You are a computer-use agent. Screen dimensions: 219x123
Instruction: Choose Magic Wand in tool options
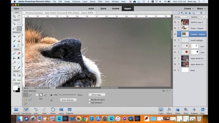pos(26,99)
